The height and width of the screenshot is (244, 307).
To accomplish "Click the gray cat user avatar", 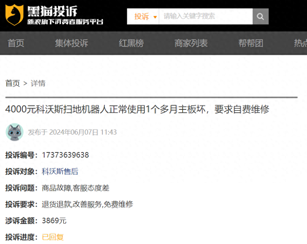I will click(15, 132).
